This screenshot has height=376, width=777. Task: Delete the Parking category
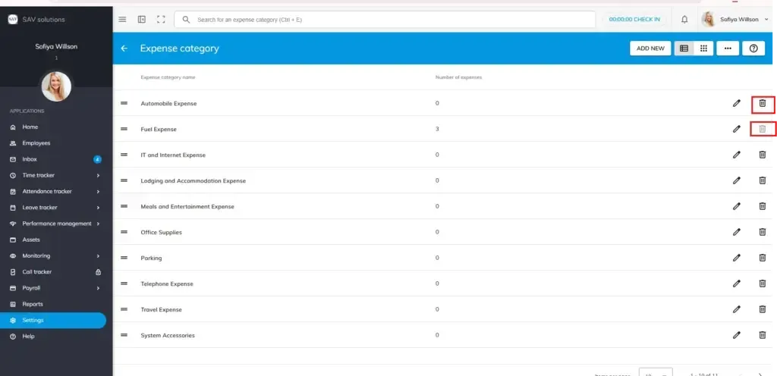pyautogui.click(x=763, y=258)
